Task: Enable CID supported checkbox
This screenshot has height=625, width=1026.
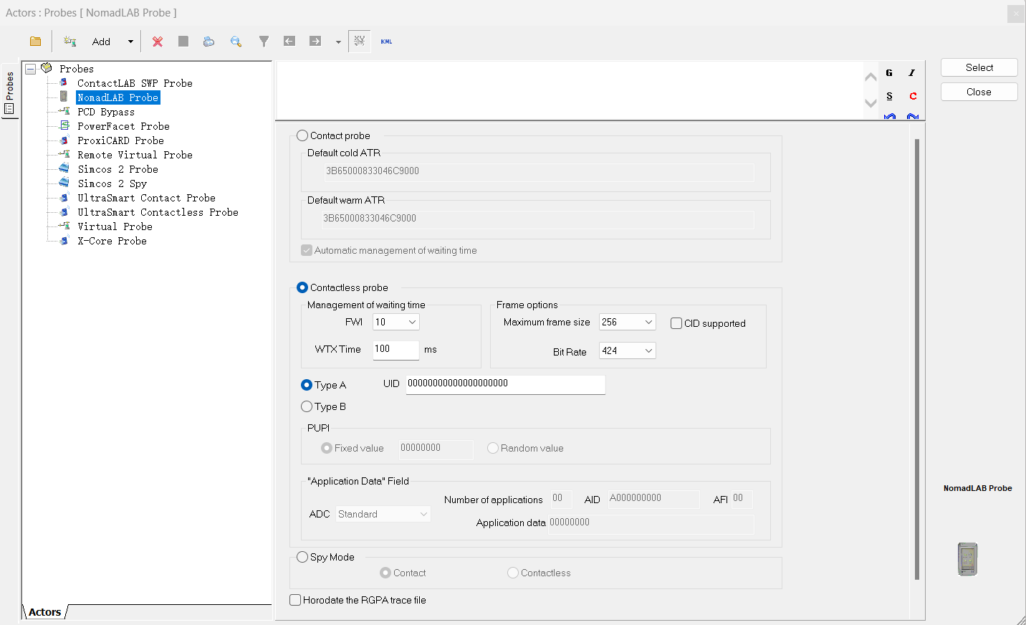Action: (676, 323)
